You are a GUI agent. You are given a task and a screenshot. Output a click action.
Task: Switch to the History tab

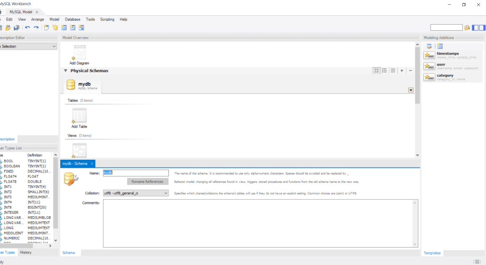[x=26, y=252]
